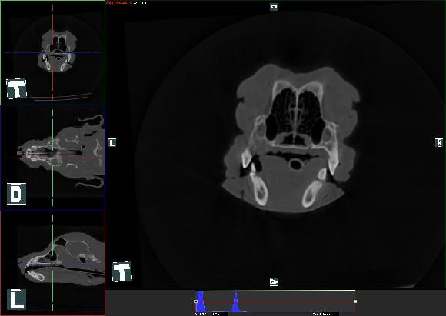The height and width of the screenshot is (316, 446).
Task: Select the right window-level handle on the histogram
Action: 355,301
